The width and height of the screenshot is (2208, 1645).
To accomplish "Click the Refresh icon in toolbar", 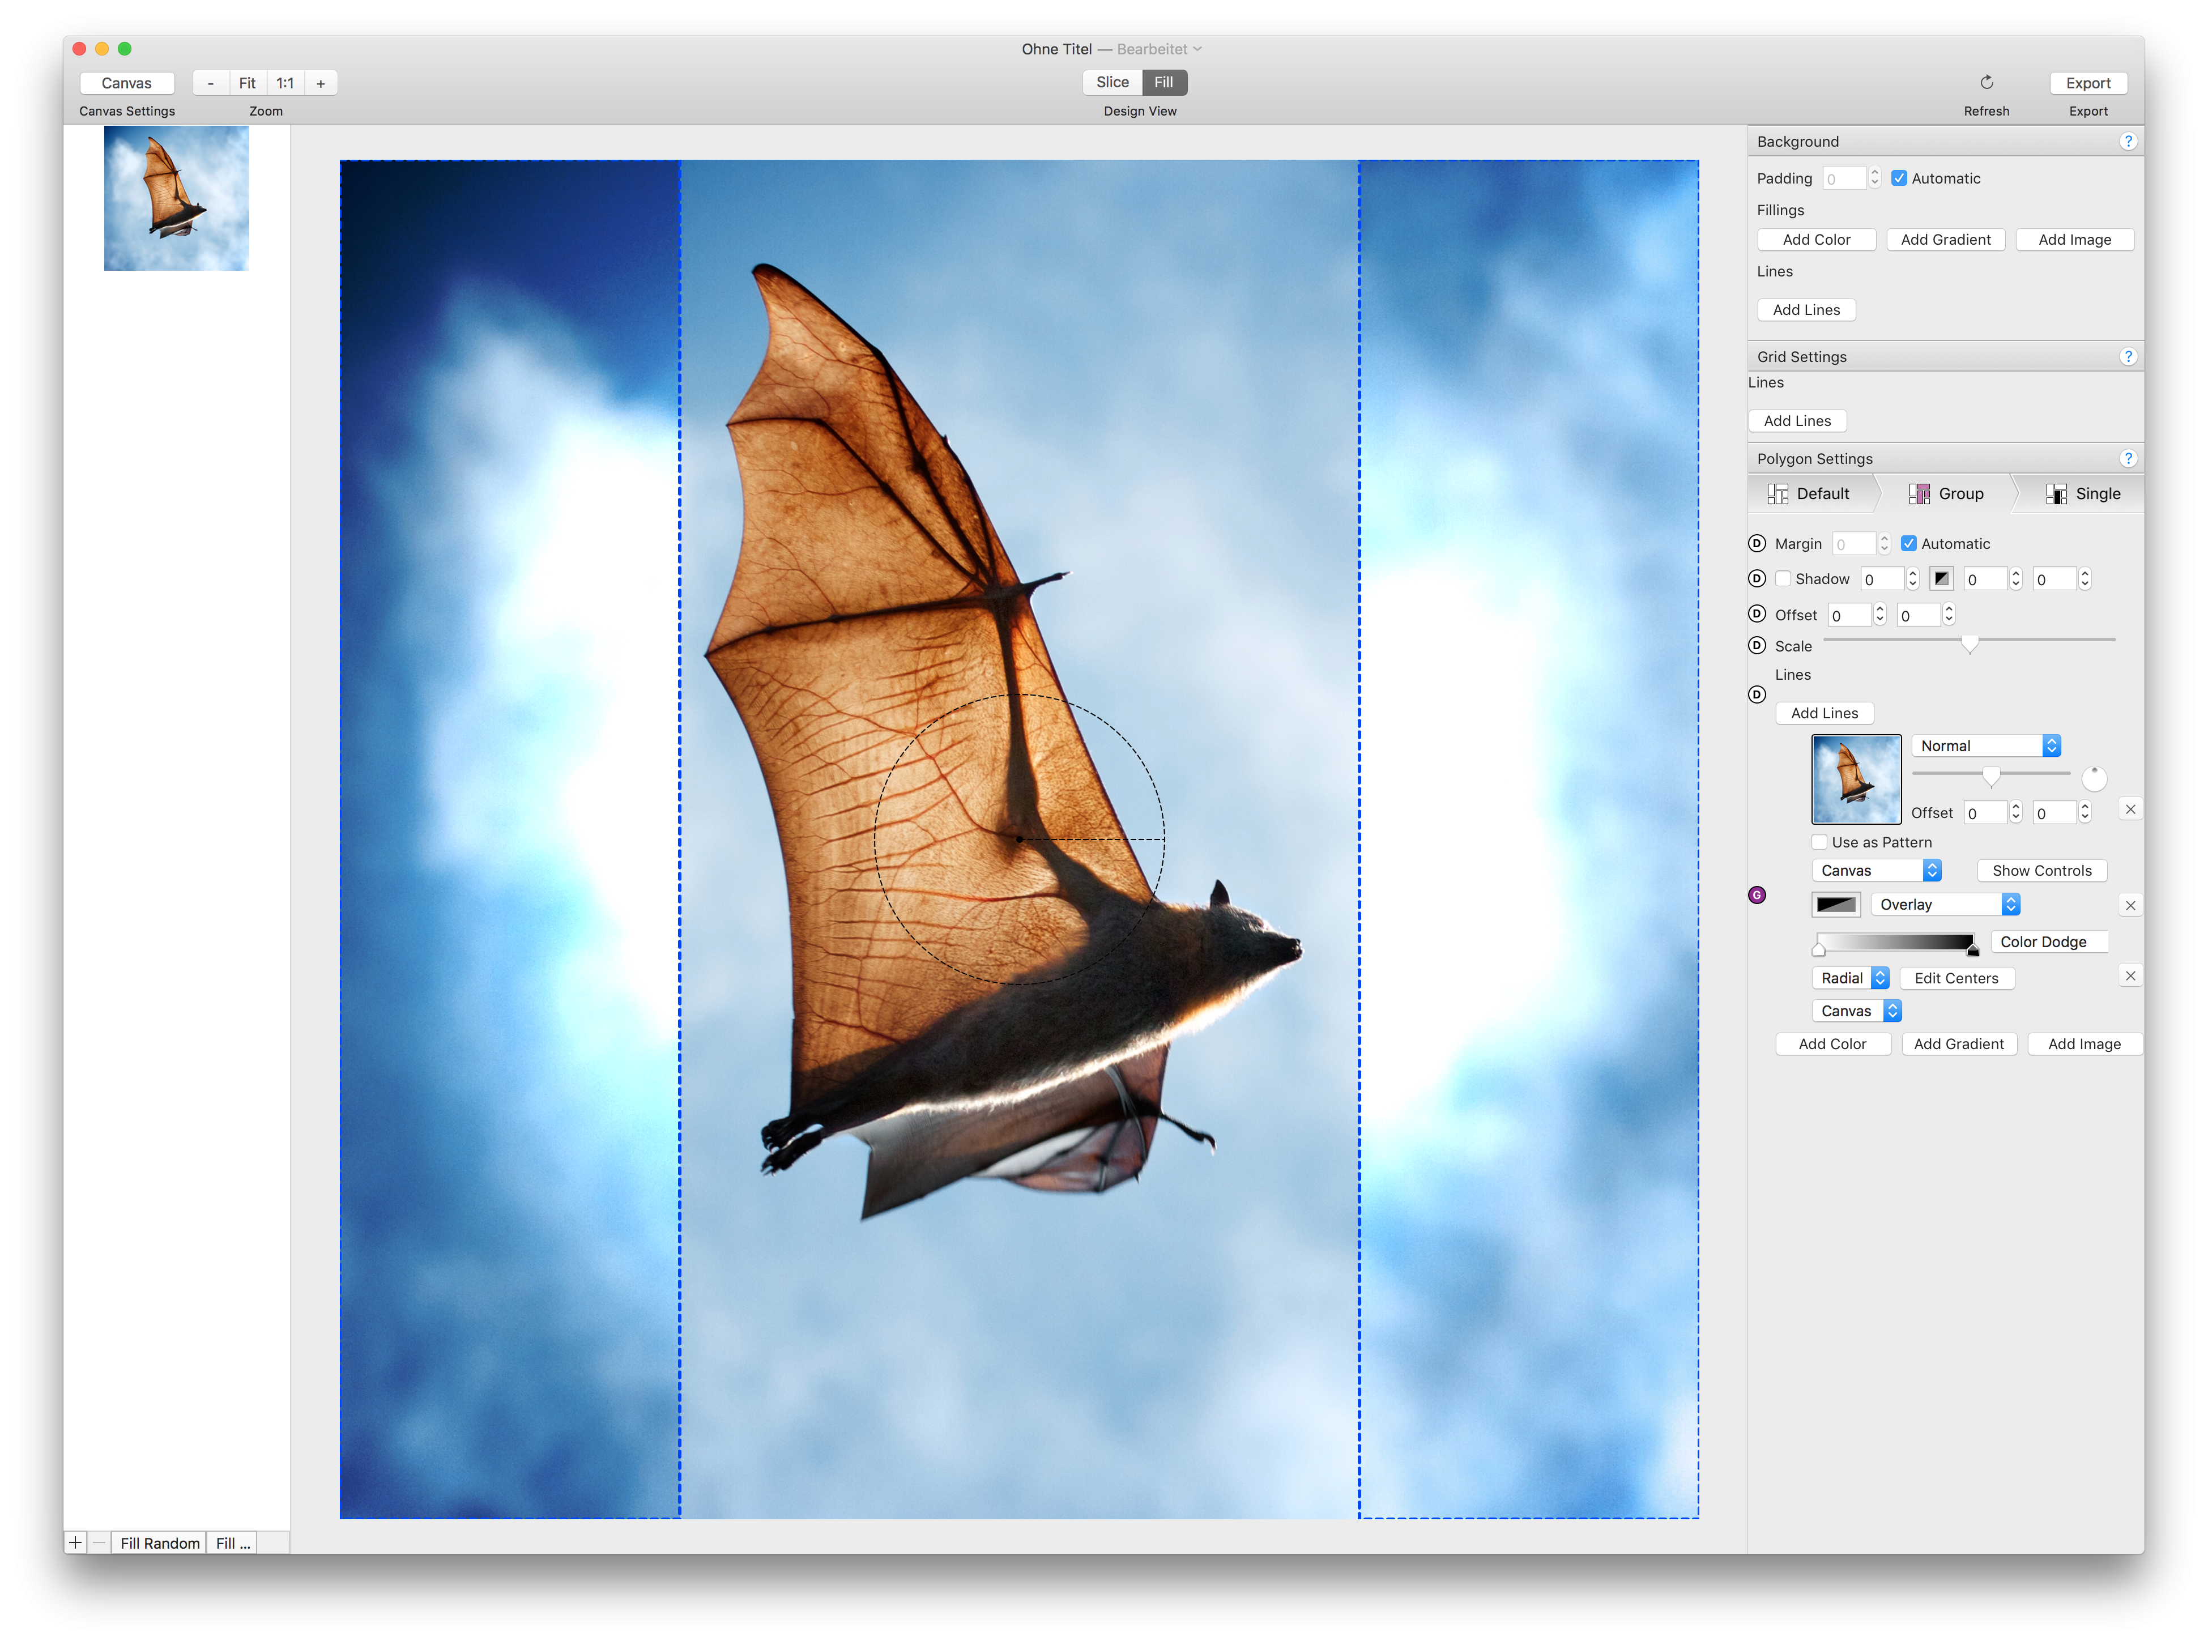I will click(1986, 83).
